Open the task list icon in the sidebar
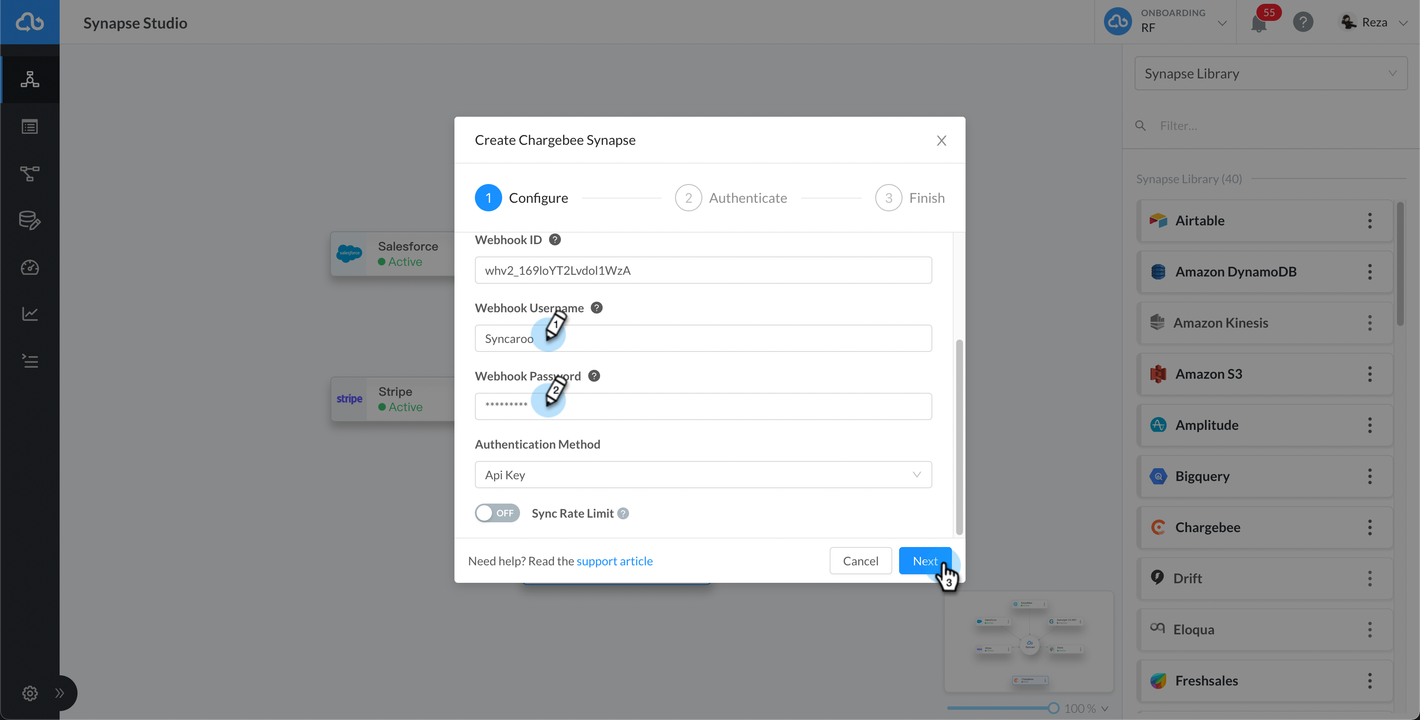Screen dimensions: 1420x720 (x=30, y=361)
